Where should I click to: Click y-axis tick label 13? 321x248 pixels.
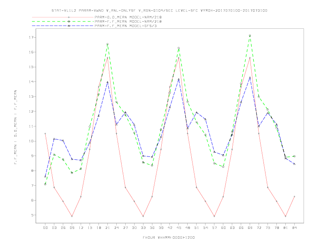tap(31, 96)
